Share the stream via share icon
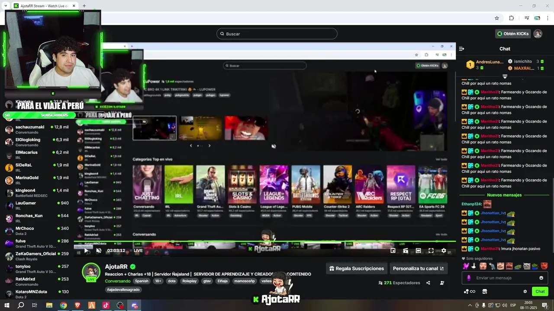Screen dimensions: 554x311 [x=428, y=283]
